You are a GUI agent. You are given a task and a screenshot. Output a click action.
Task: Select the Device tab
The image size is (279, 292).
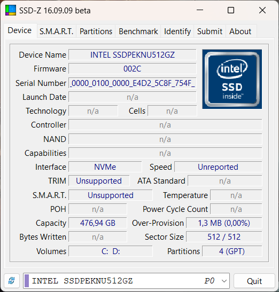click(x=20, y=30)
